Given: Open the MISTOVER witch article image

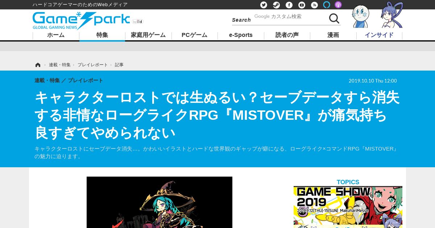Looking at the screenshot, I should click(159, 202).
